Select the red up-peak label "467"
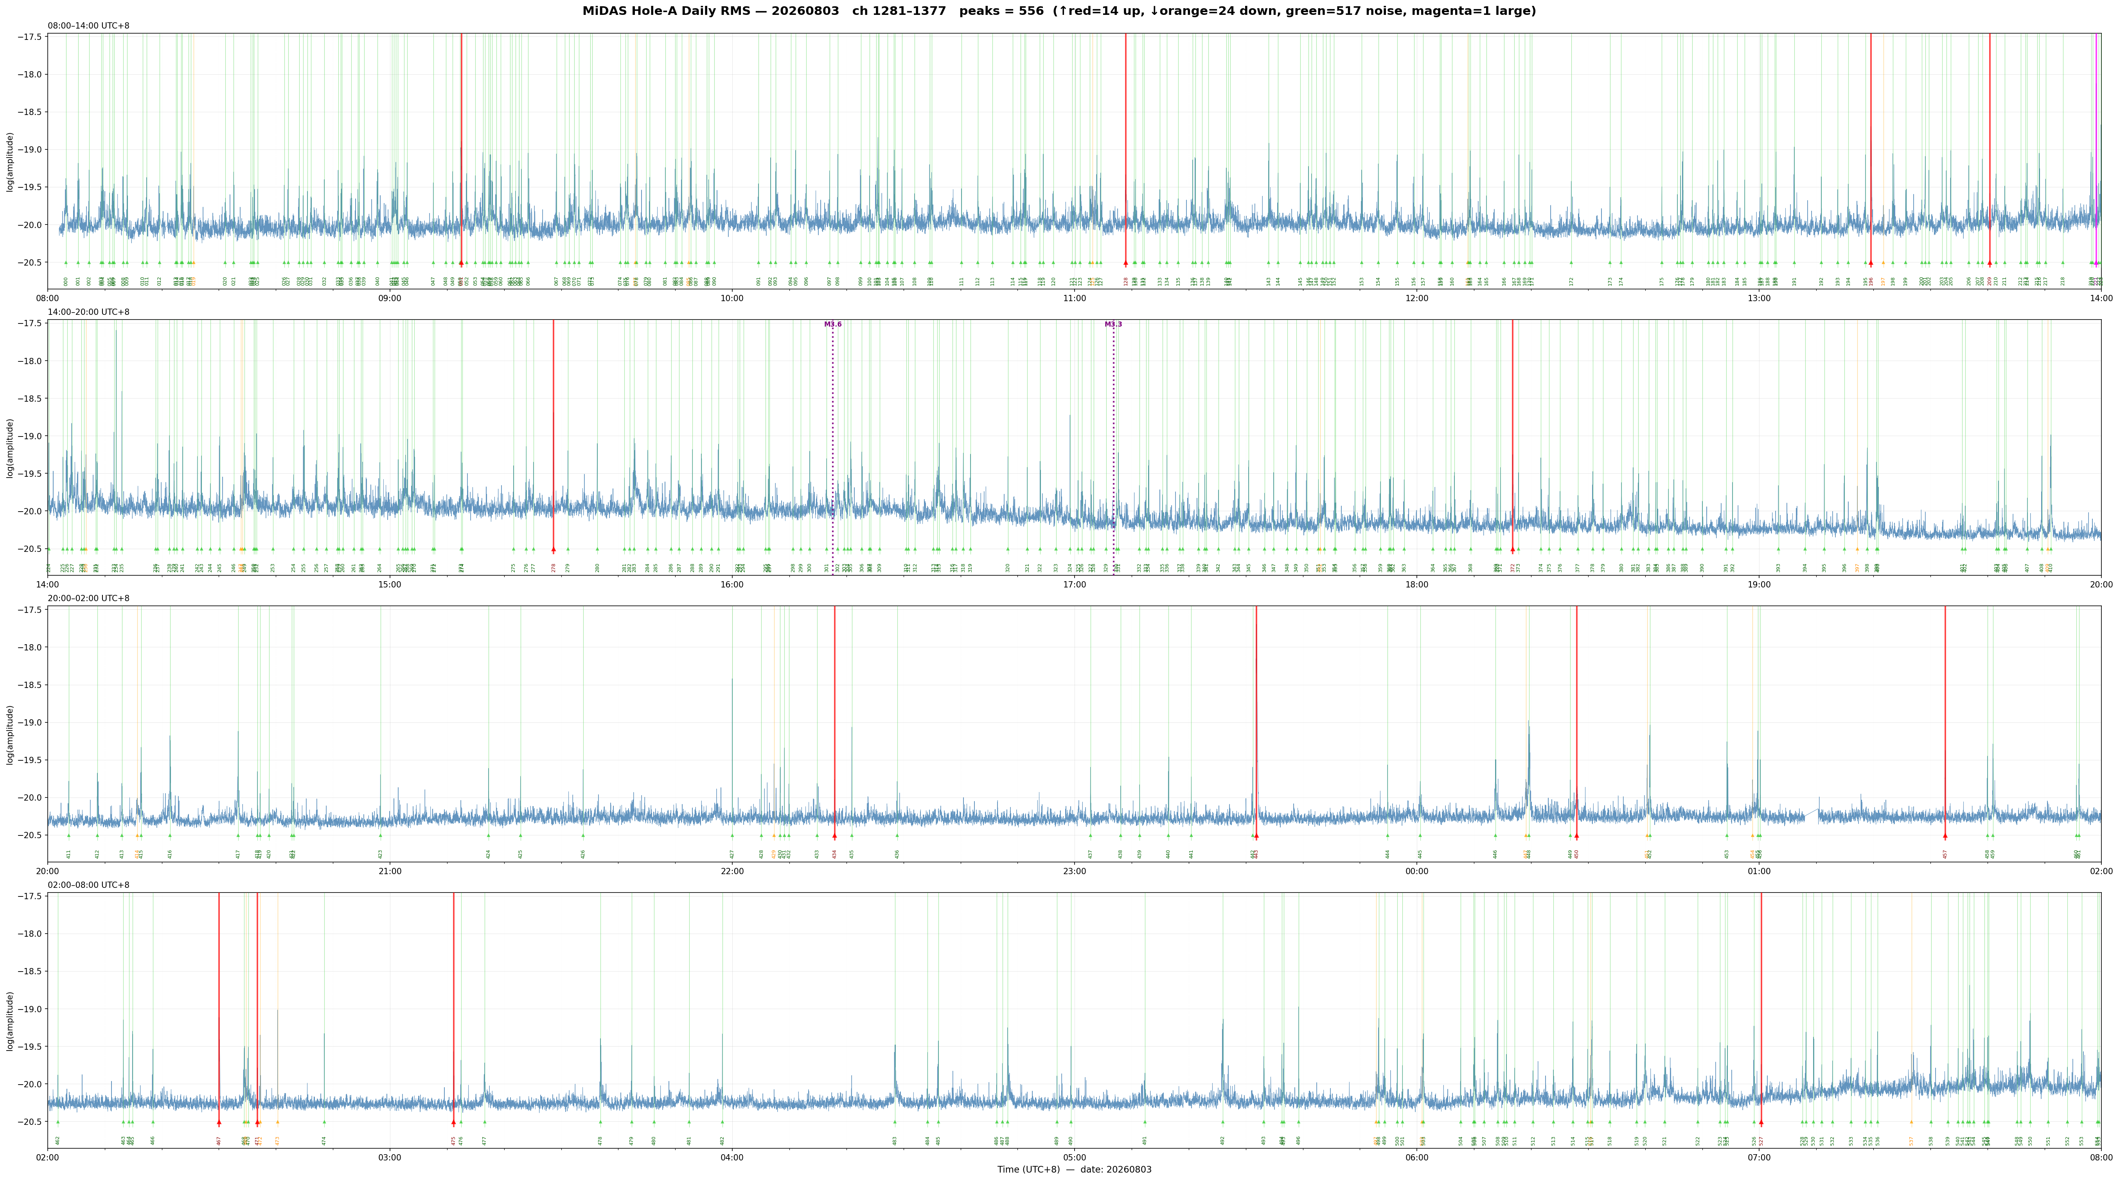Image resolution: width=2119 pixels, height=1180 pixels. tap(219, 1140)
